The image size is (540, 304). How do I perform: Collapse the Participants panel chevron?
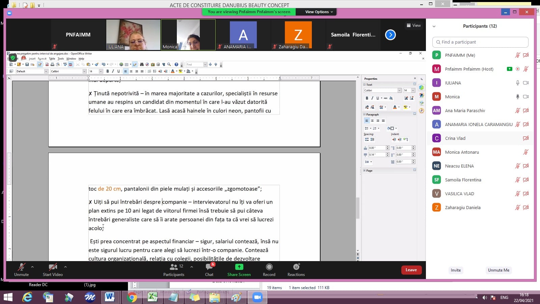point(434,26)
